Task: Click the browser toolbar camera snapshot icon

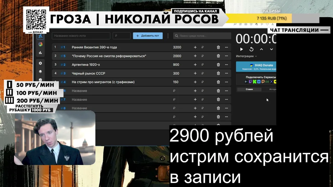Action: click(x=246, y=24)
